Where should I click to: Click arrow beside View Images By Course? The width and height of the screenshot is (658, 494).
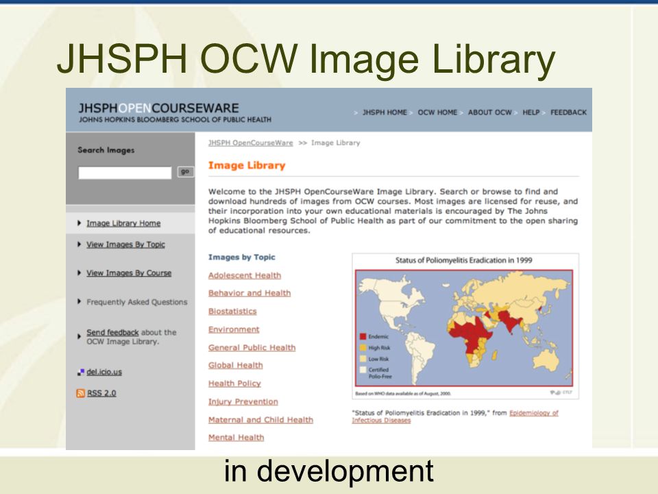point(80,272)
